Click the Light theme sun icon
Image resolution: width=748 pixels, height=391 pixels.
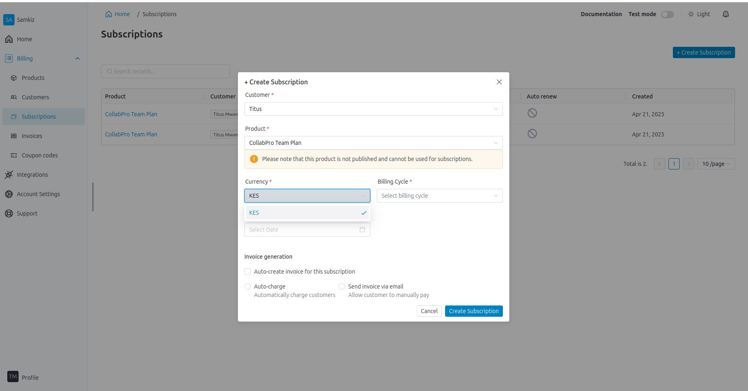pyautogui.click(x=691, y=14)
